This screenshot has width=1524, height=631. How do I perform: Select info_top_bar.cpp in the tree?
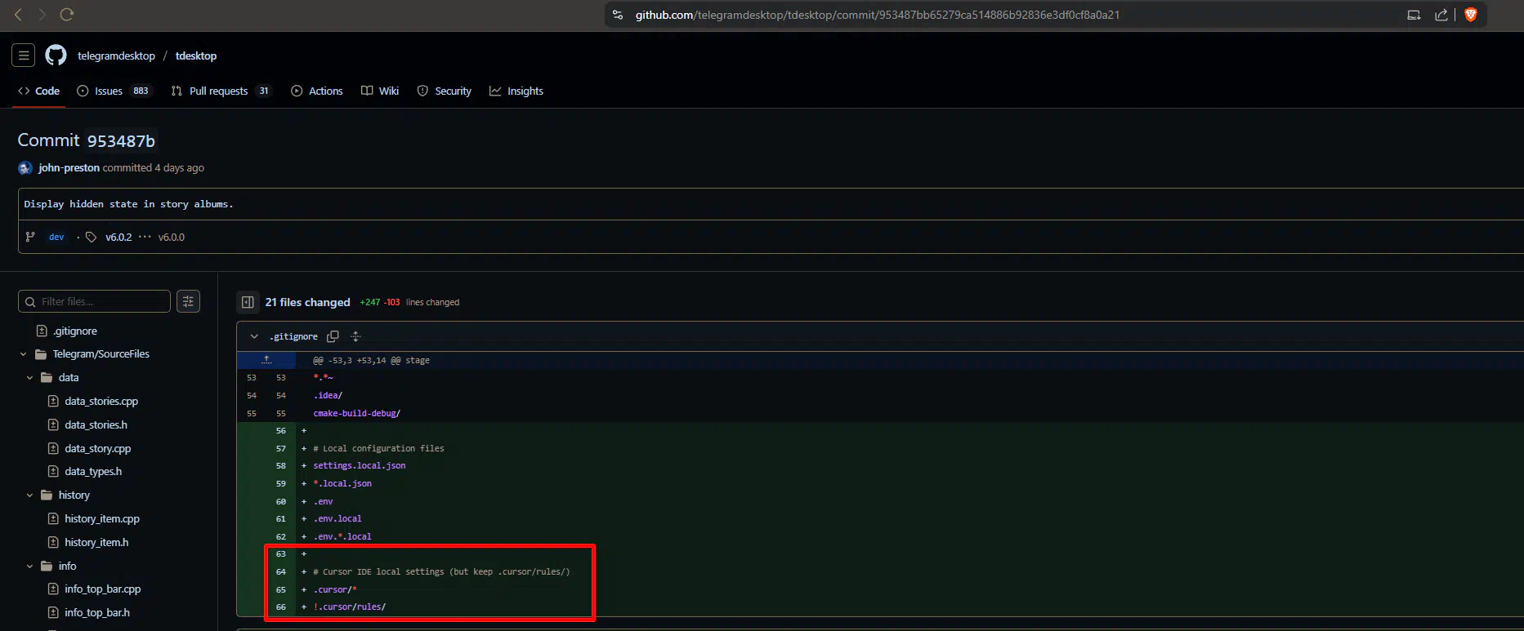coord(103,589)
